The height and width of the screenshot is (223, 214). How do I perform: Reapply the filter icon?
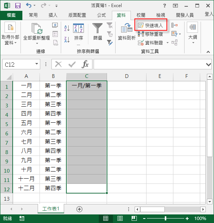click(x=110, y=34)
